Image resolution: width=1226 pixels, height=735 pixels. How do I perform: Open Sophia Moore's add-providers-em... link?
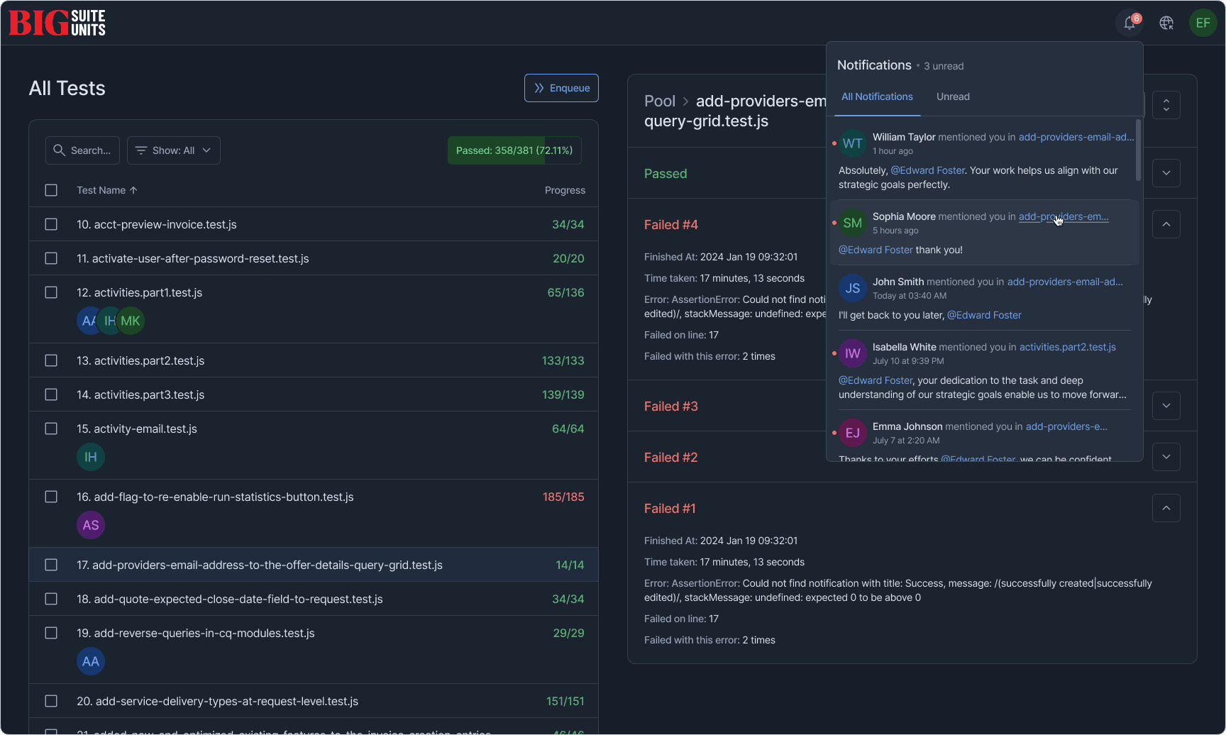[x=1064, y=216]
